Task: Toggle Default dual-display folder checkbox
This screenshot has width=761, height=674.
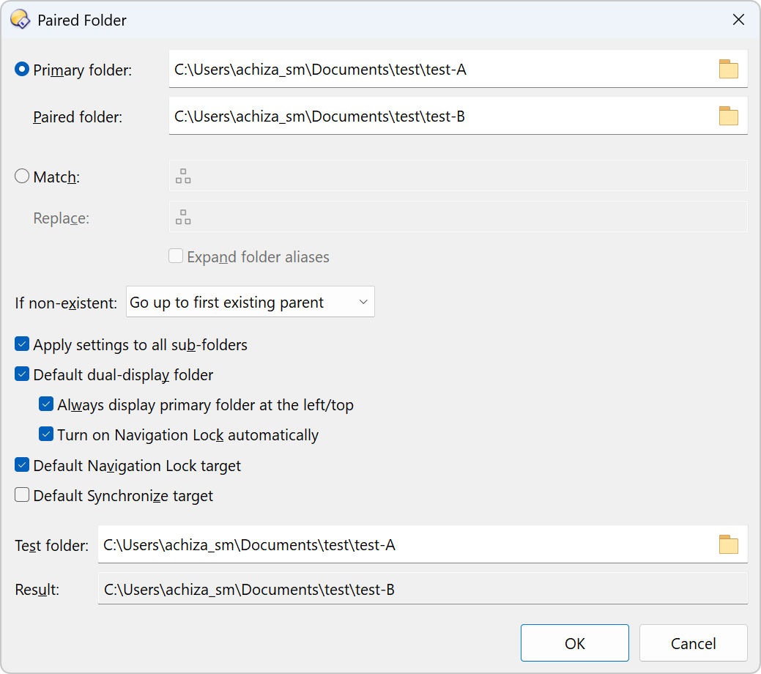Action: (x=22, y=374)
